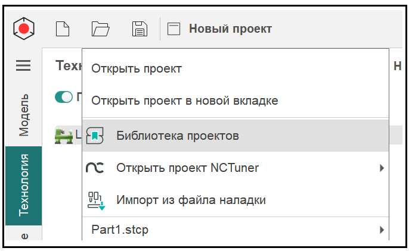The image size is (409, 251).
Task: Expand the Part1.stcp submenu arrow
Action: [382, 230]
